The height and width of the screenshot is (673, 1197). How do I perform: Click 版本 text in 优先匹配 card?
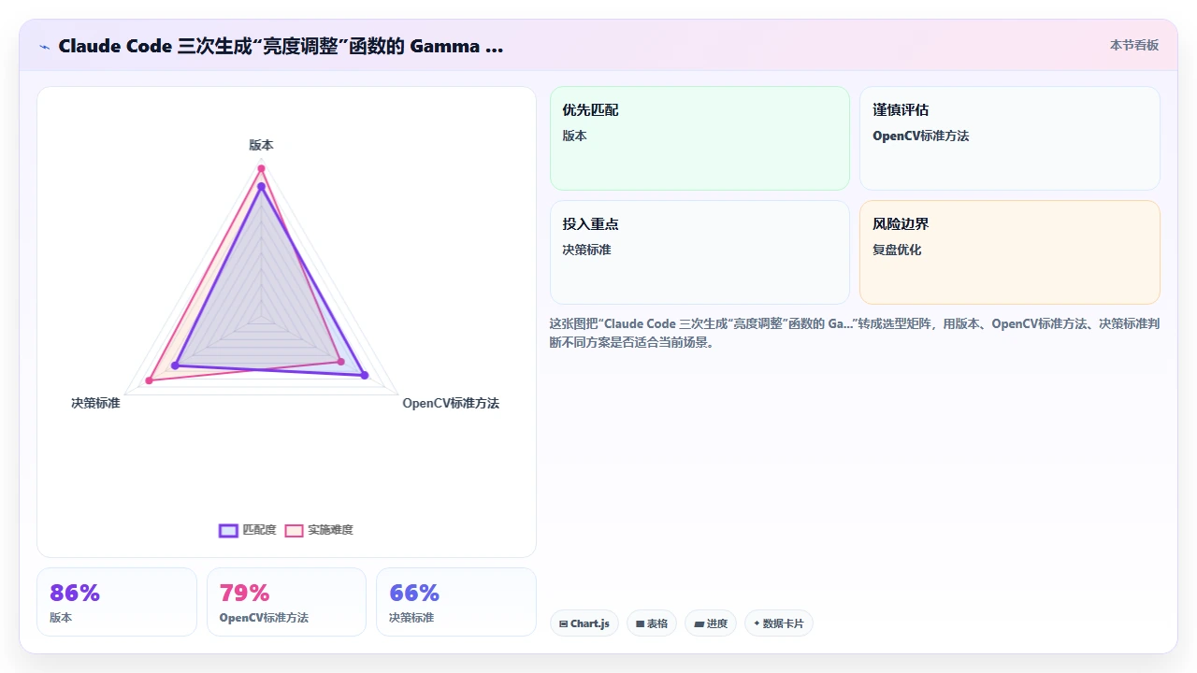tap(574, 136)
